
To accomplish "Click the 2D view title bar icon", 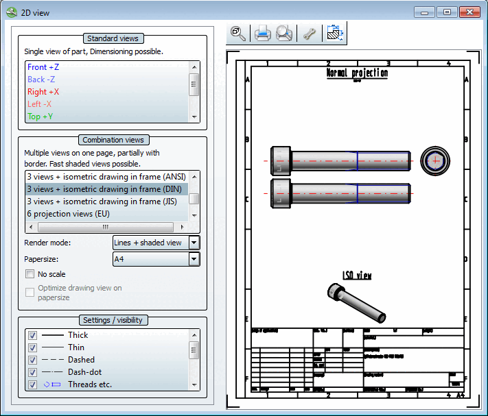I will (x=12, y=12).
